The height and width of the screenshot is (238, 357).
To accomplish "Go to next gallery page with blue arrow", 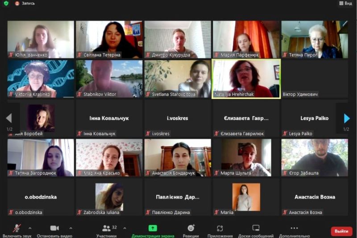I will (347, 119).
